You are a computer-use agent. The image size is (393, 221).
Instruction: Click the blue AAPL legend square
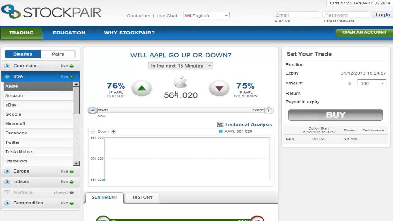click(x=220, y=131)
